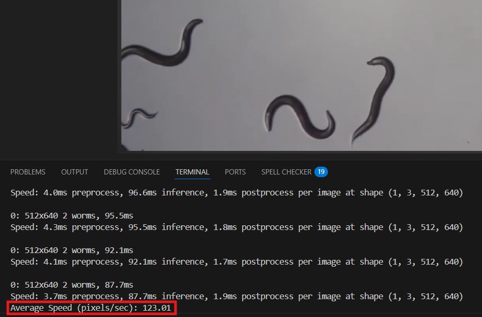
Task: Click the '2 worms, 87.7ms' terminal line
Action: [x=72, y=285]
